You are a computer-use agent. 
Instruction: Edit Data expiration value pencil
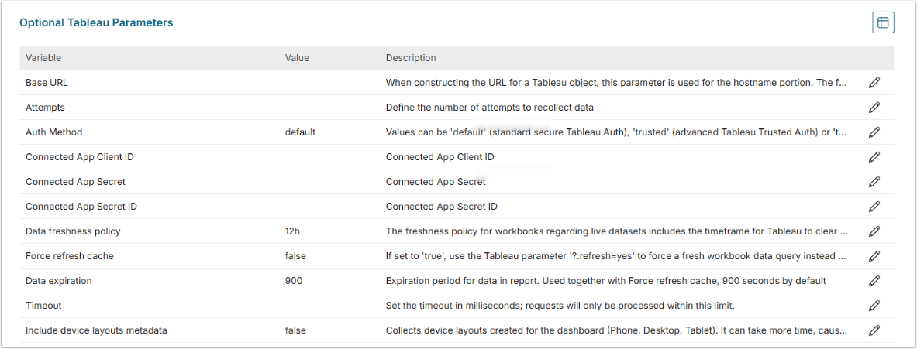tap(874, 281)
